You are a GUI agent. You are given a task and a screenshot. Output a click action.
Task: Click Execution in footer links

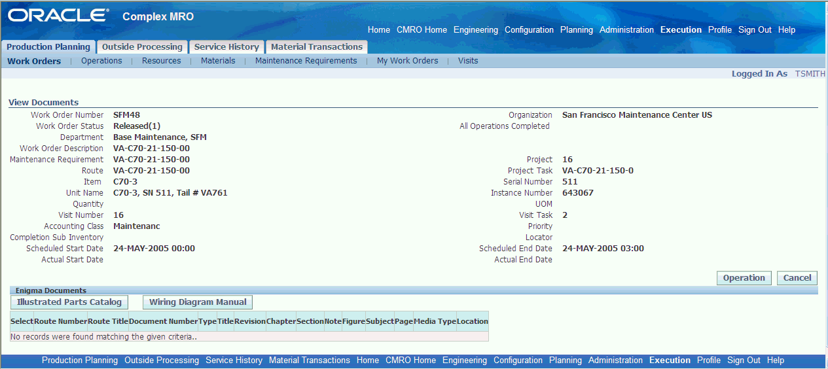coord(670,360)
